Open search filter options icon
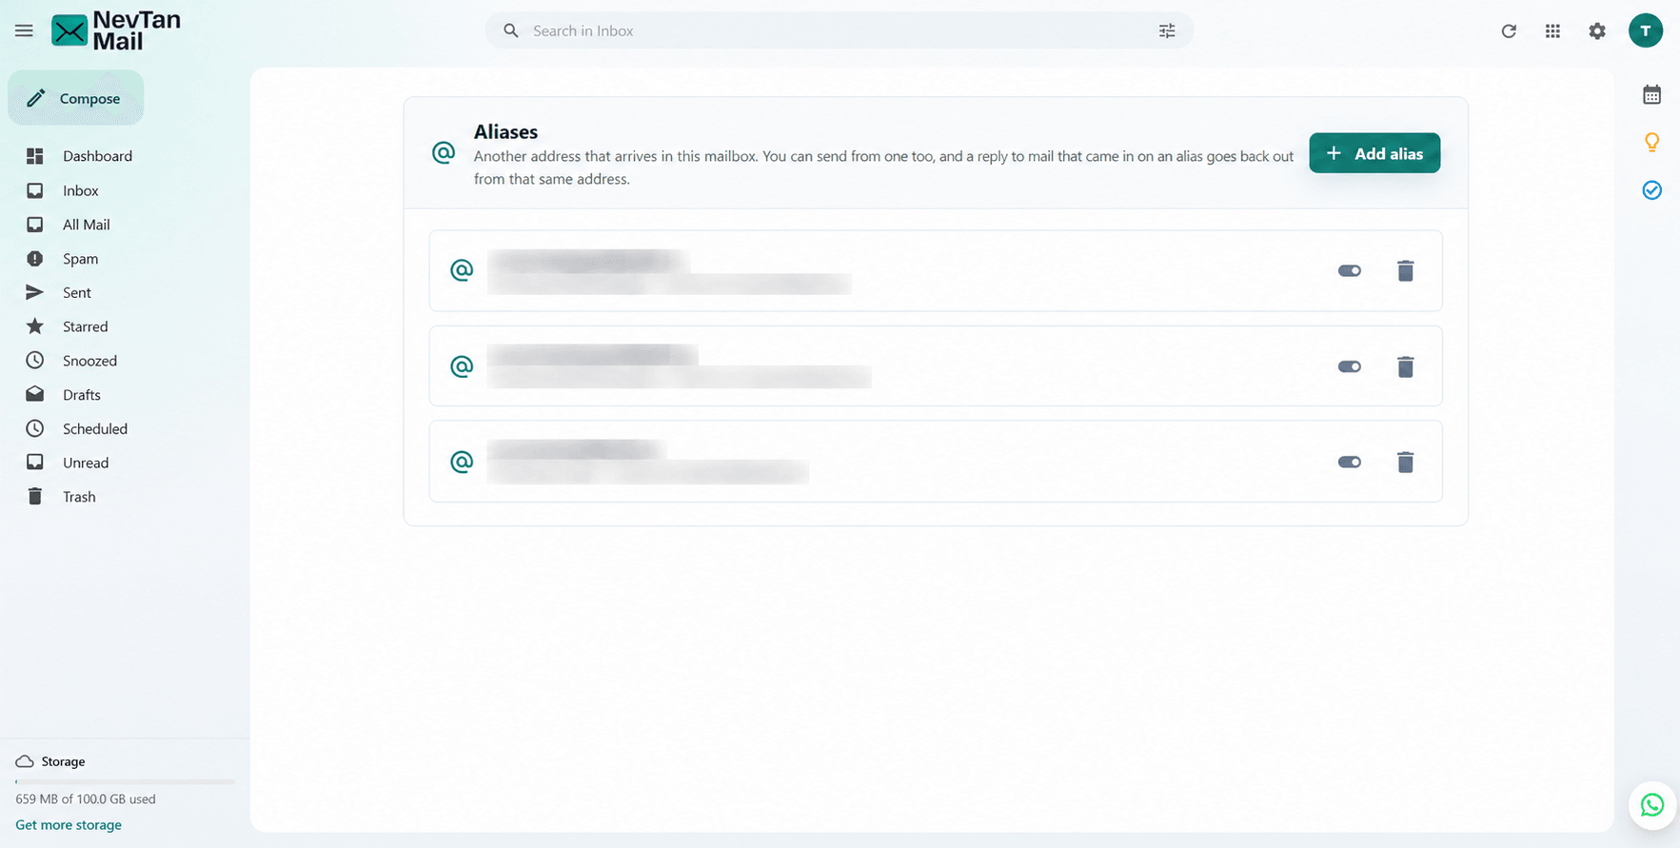 (x=1167, y=30)
